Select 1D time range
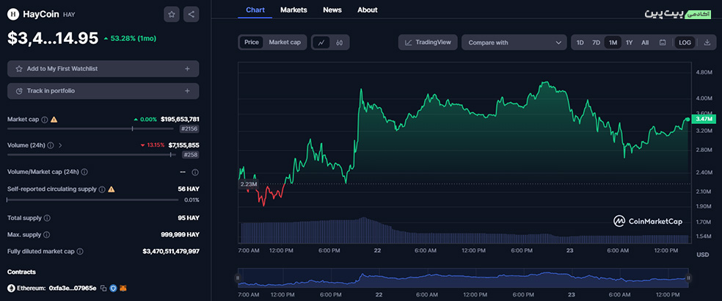 click(580, 43)
